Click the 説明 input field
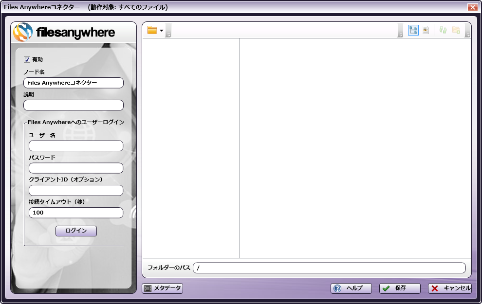Screen dimensions: 482x304 [x=74, y=106]
